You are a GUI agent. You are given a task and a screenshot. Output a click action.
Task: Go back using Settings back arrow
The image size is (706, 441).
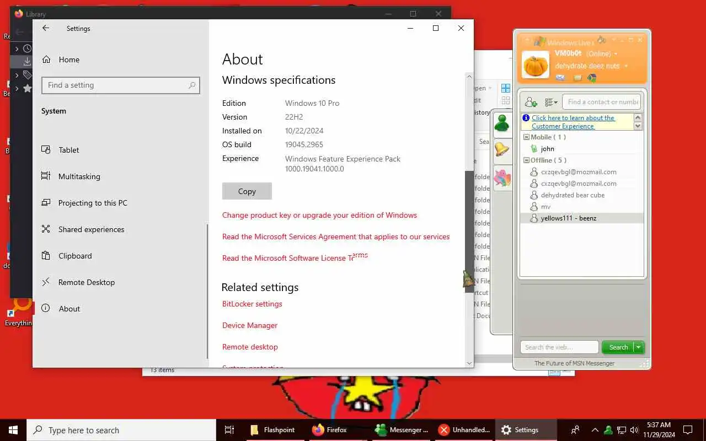tap(46, 28)
